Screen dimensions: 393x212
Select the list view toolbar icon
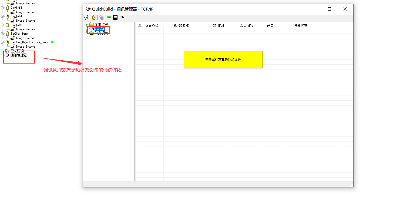[x=115, y=18]
